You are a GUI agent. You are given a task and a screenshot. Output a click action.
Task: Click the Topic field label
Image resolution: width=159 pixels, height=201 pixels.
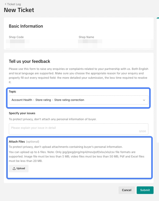tap(12, 92)
